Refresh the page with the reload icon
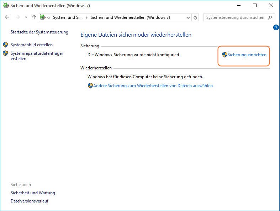The width and height of the screenshot is (280, 211). tap(195, 17)
